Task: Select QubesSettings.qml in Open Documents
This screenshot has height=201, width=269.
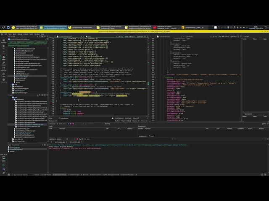Action: point(16,149)
